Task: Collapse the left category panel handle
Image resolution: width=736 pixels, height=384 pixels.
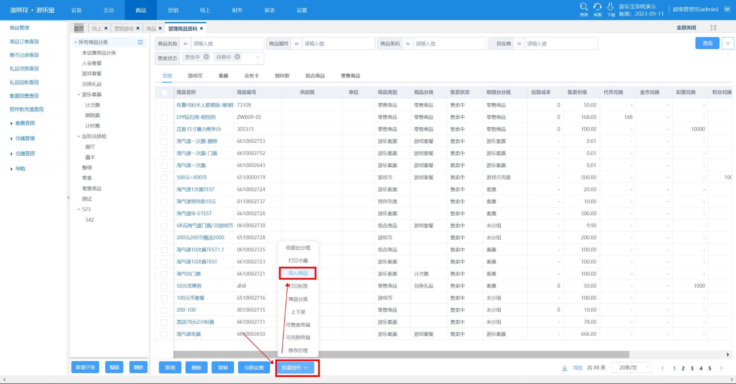Action: point(68,197)
